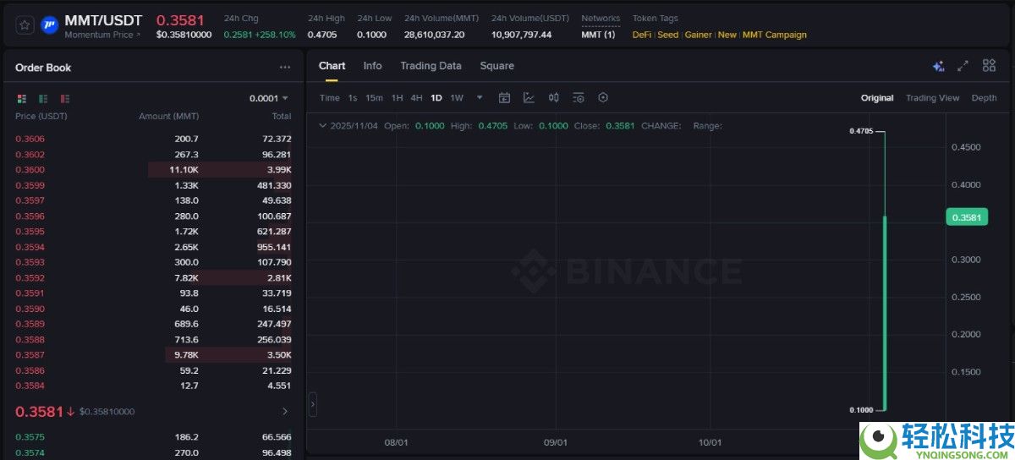Select the Time interval option
The height and width of the screenshot is (460, 1015).
click(329, 98)
